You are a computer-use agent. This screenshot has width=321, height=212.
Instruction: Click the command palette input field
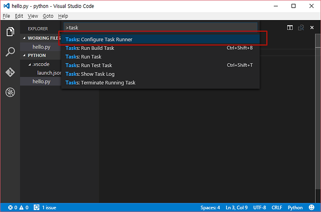[160, 28]
